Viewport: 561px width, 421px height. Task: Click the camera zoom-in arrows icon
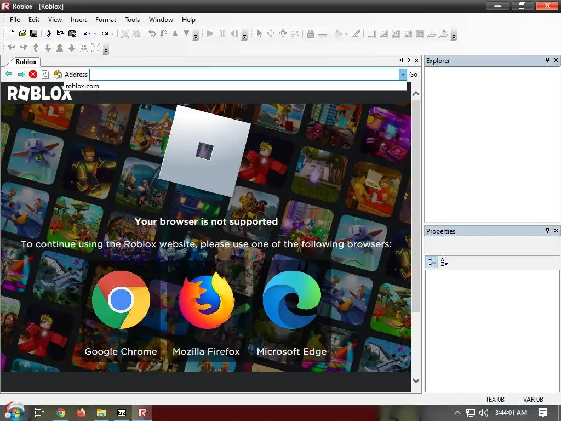point(84,48)
